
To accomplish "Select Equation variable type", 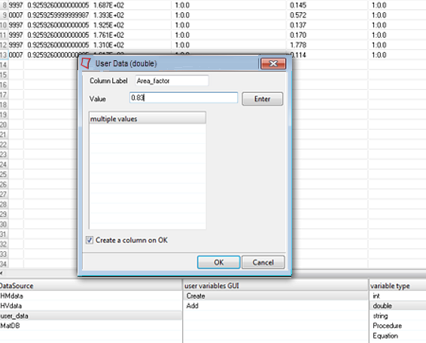I will [397, 335].
